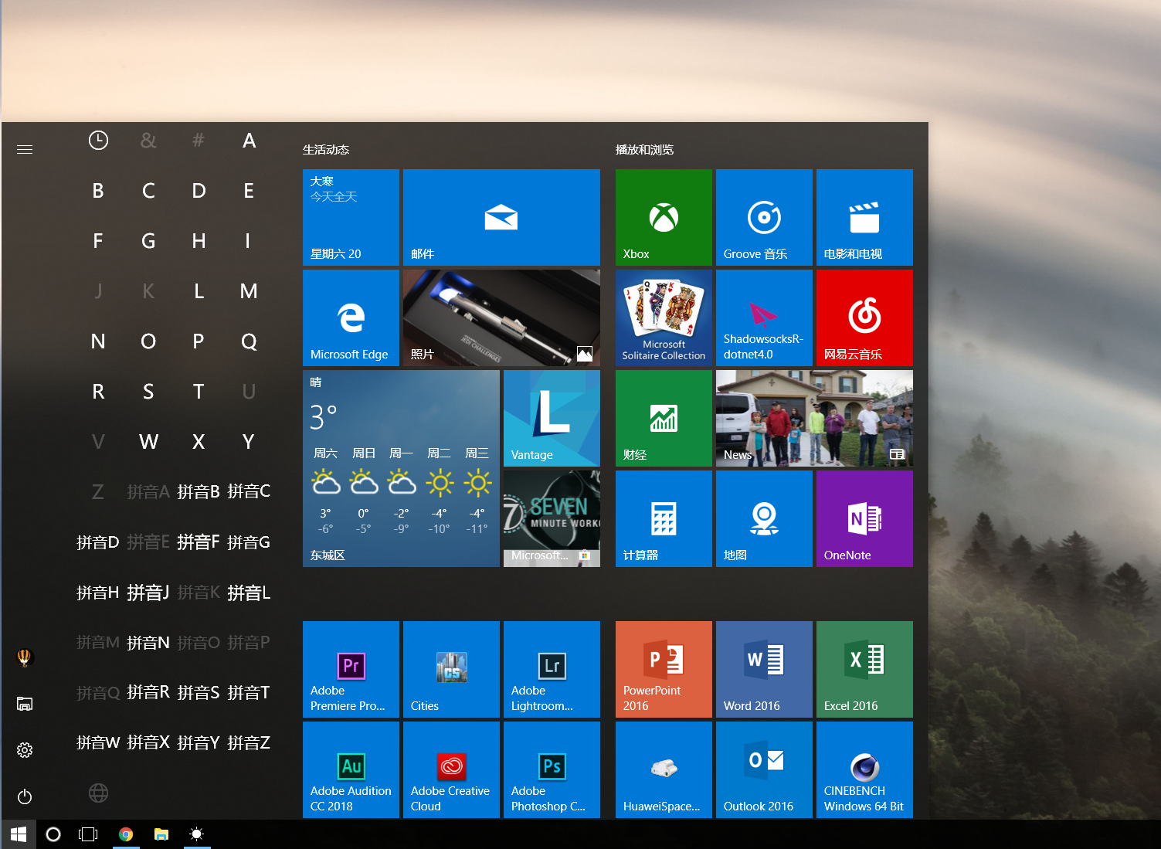The width and height of the screenshot is (1161, 849).
Task: Launch Groove 音乐 tile
Action: pyautogui.click(x=764, y=217)
